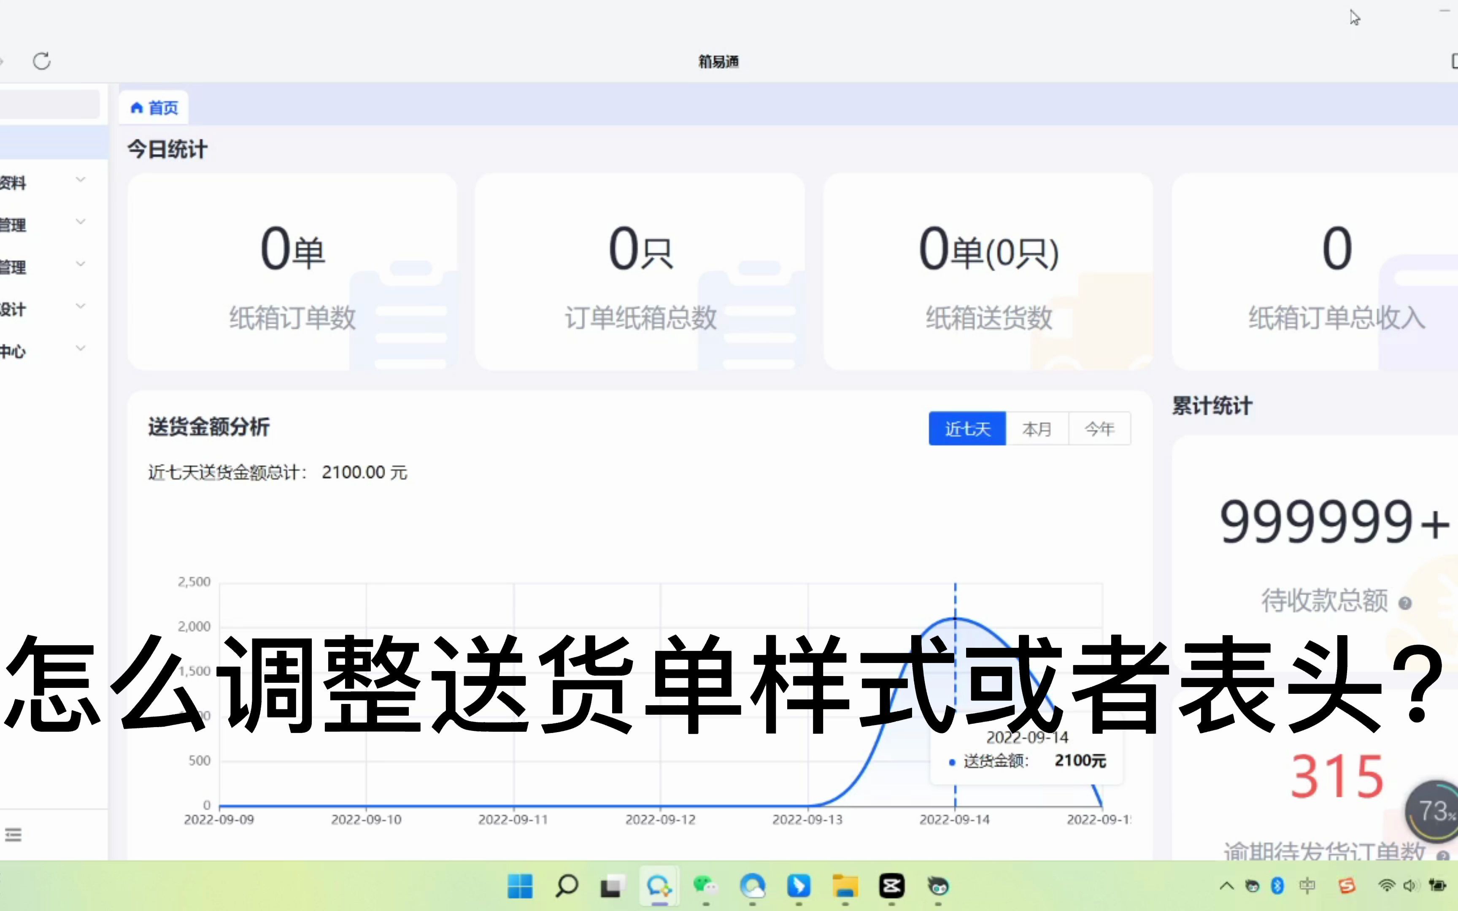Open File Explorer from the taskbar
Image resolution: width=1458 pixels, height=911 pixels.
845,886
